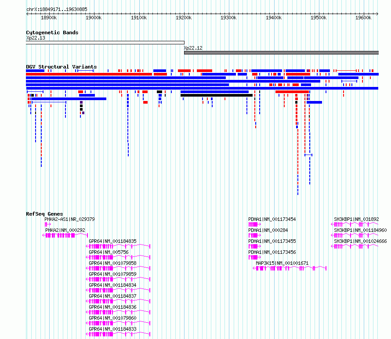Click the 19000k ruler tick label
This screenshot has height=339, width=391.
pos(94,18)
